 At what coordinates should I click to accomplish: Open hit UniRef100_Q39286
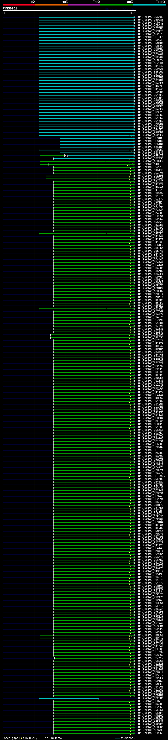(x=151, y=20)
